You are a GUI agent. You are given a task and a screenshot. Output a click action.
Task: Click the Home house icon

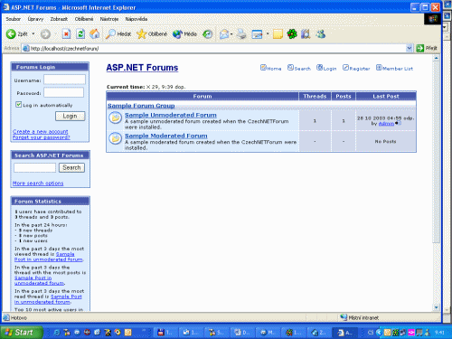pos(94,33)
